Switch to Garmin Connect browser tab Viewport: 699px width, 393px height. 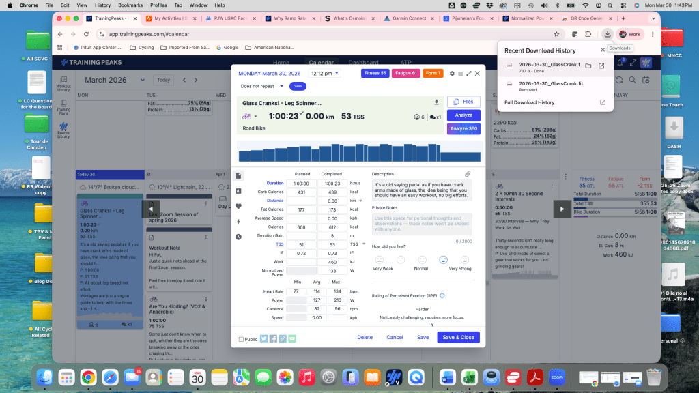point(409,18)
